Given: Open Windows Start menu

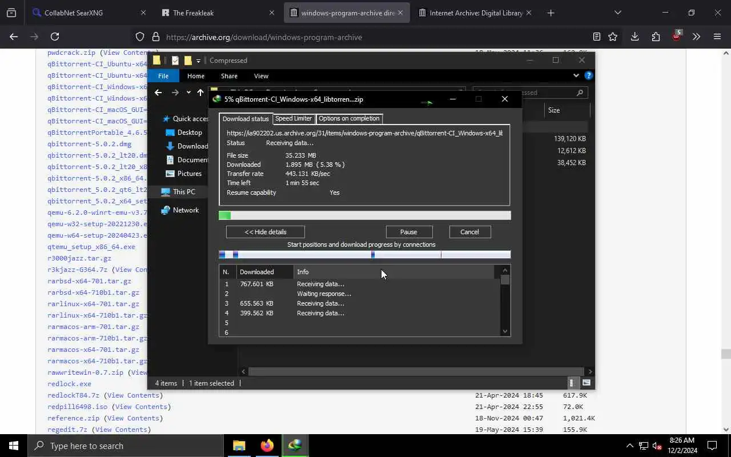Looking at the screenshot, I should pyautogui.click(x=14, y=446).
